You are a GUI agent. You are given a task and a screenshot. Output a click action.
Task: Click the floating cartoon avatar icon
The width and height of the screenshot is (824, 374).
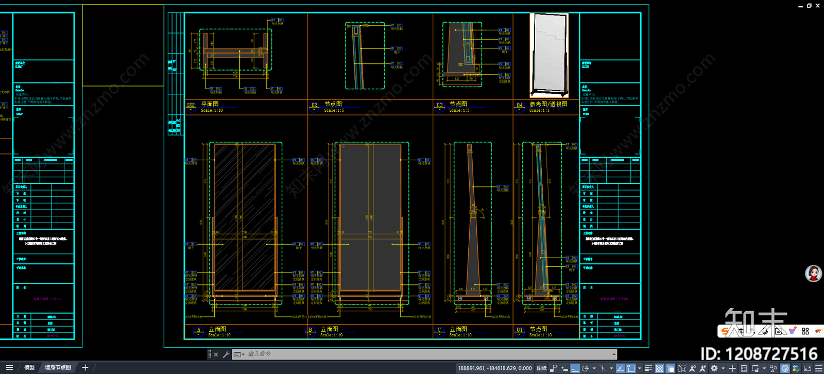[x=814, y=274]
